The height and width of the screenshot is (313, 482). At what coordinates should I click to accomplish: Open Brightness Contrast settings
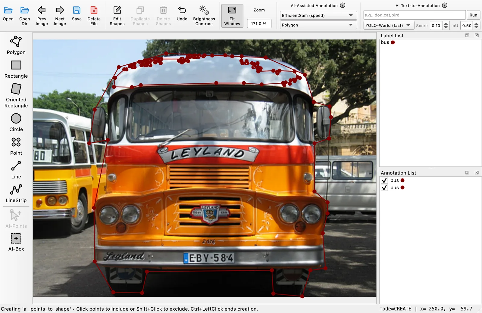click(204, 16)
